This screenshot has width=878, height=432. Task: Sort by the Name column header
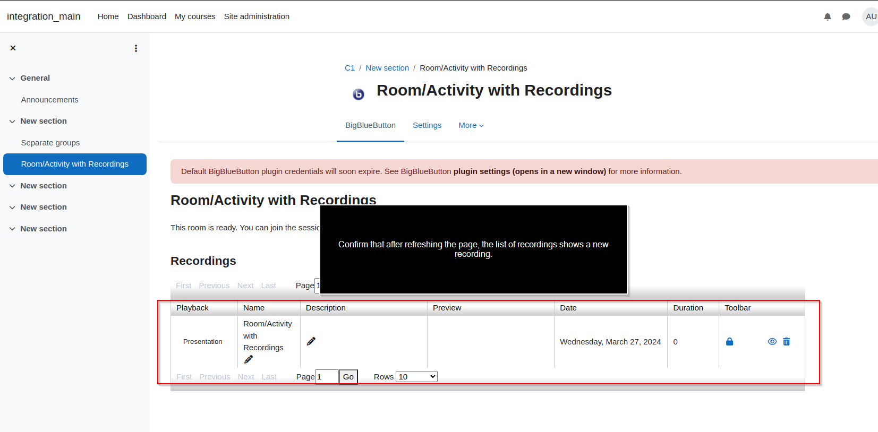pos(254,308)
